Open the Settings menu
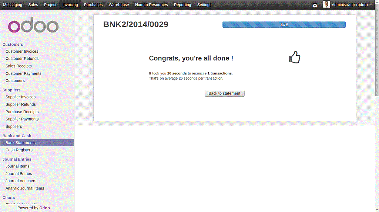379x212 pixels. point(204,5)
